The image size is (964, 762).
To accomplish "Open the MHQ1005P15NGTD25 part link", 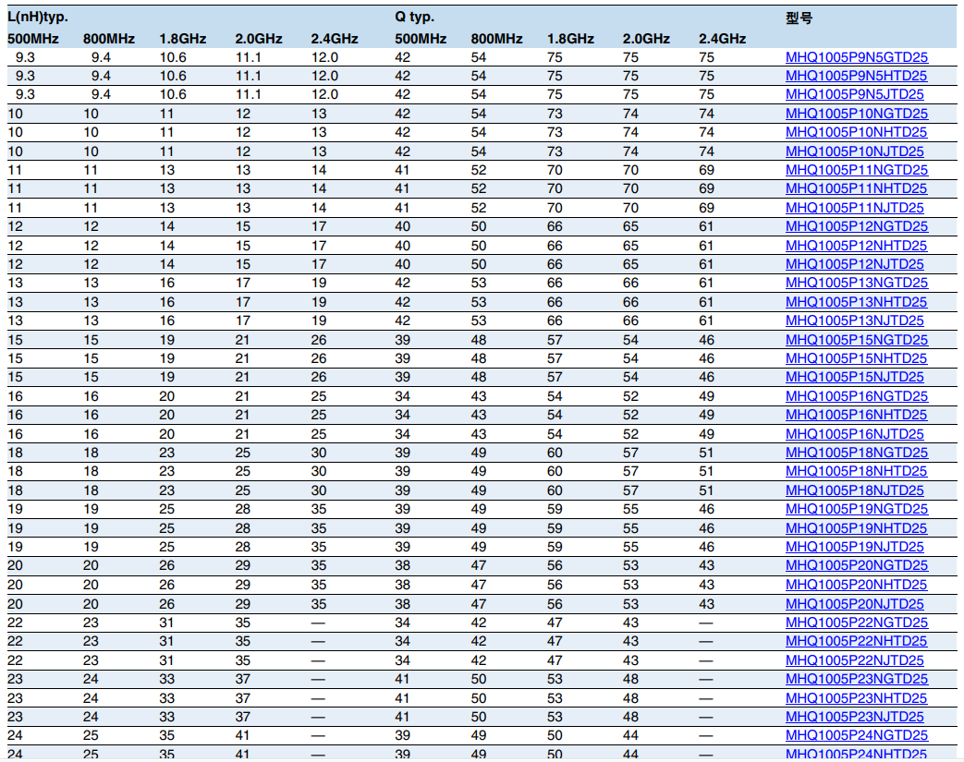I will click(x=857, y=340).
